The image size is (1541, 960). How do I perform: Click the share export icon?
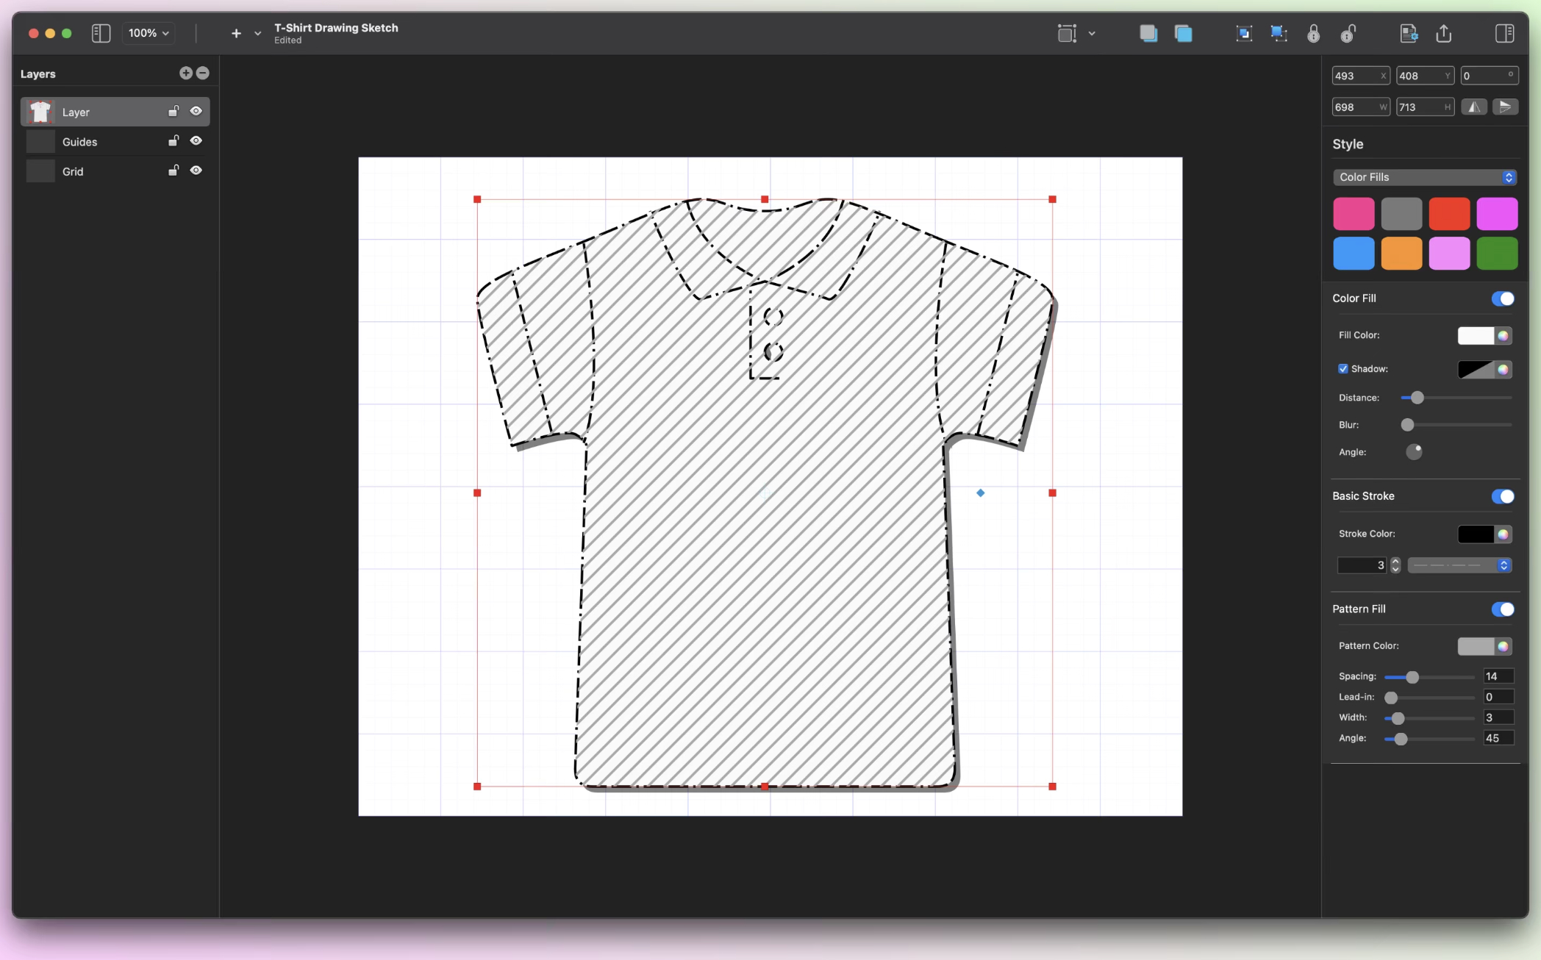coord(1443,33)
